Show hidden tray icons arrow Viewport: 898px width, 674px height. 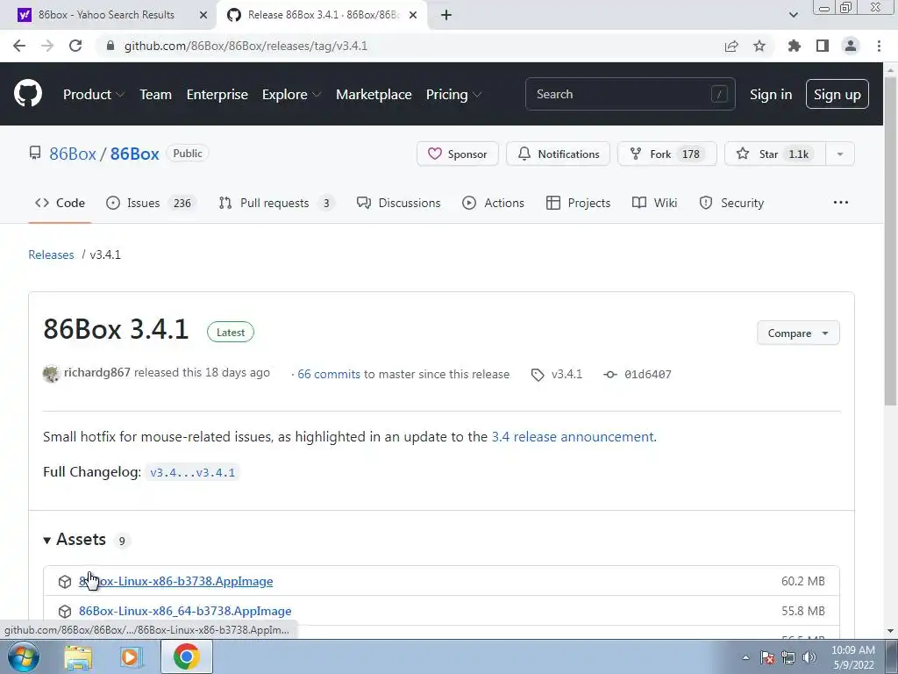pyautogui.click(x=745, y=657)
